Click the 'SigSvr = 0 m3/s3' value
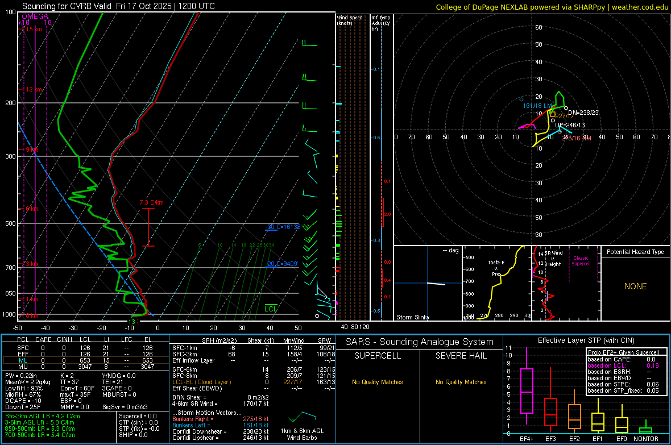Screen dimensions: 671x445 pos(125,407)
